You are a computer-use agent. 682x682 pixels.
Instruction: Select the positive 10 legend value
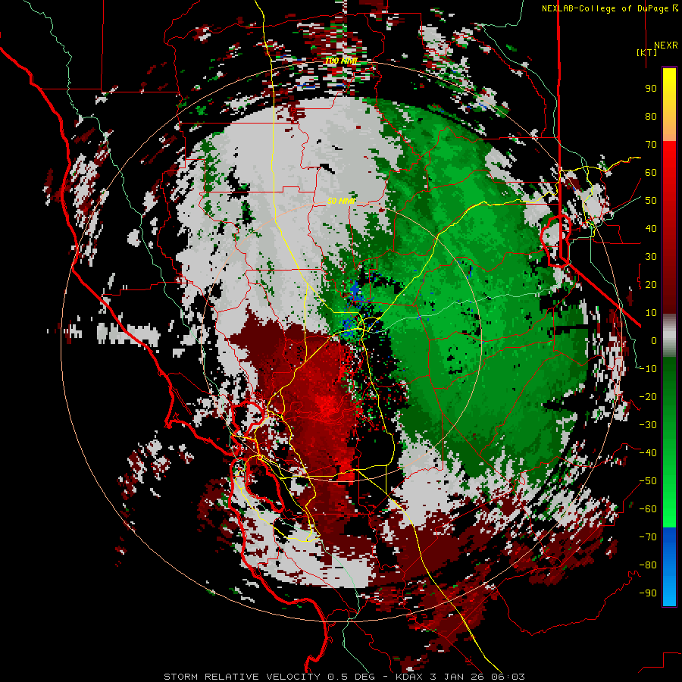651,313
